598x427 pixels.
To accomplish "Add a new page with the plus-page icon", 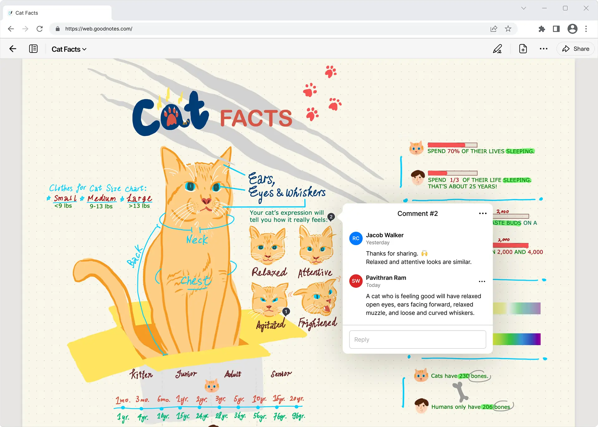I will (523, 49).
